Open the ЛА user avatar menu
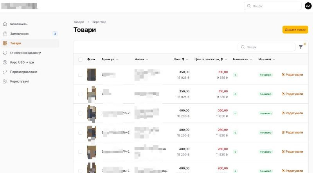Screen dimensions: 313x173 308,6
